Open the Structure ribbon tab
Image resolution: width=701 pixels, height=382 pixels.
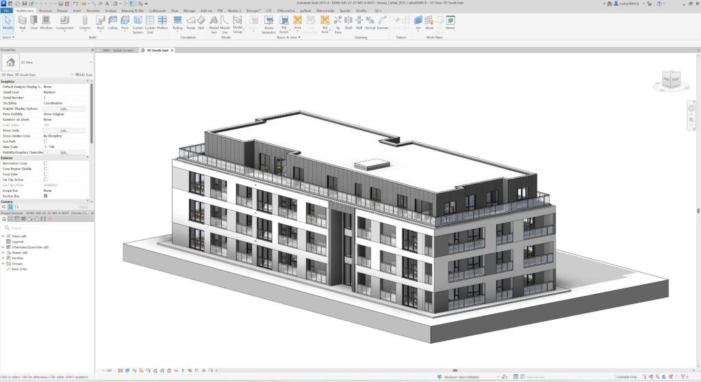pyautogui.click(x=44, y=11)
